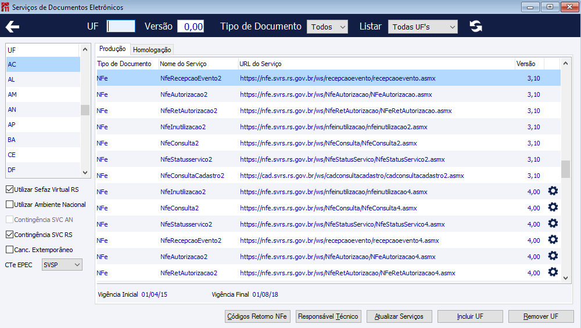Select AL in the UF list
Image resolution: width=581 pixels, height=328 pixels.
[x=43, y=79]
